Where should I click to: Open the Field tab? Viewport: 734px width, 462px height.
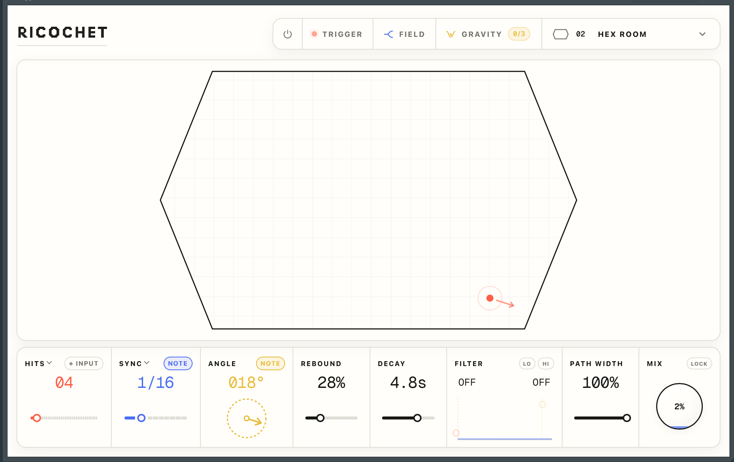404,34
